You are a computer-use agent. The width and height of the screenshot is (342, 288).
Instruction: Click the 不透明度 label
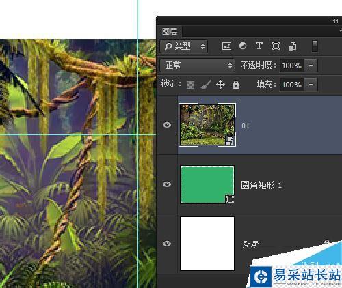(259, 66)
